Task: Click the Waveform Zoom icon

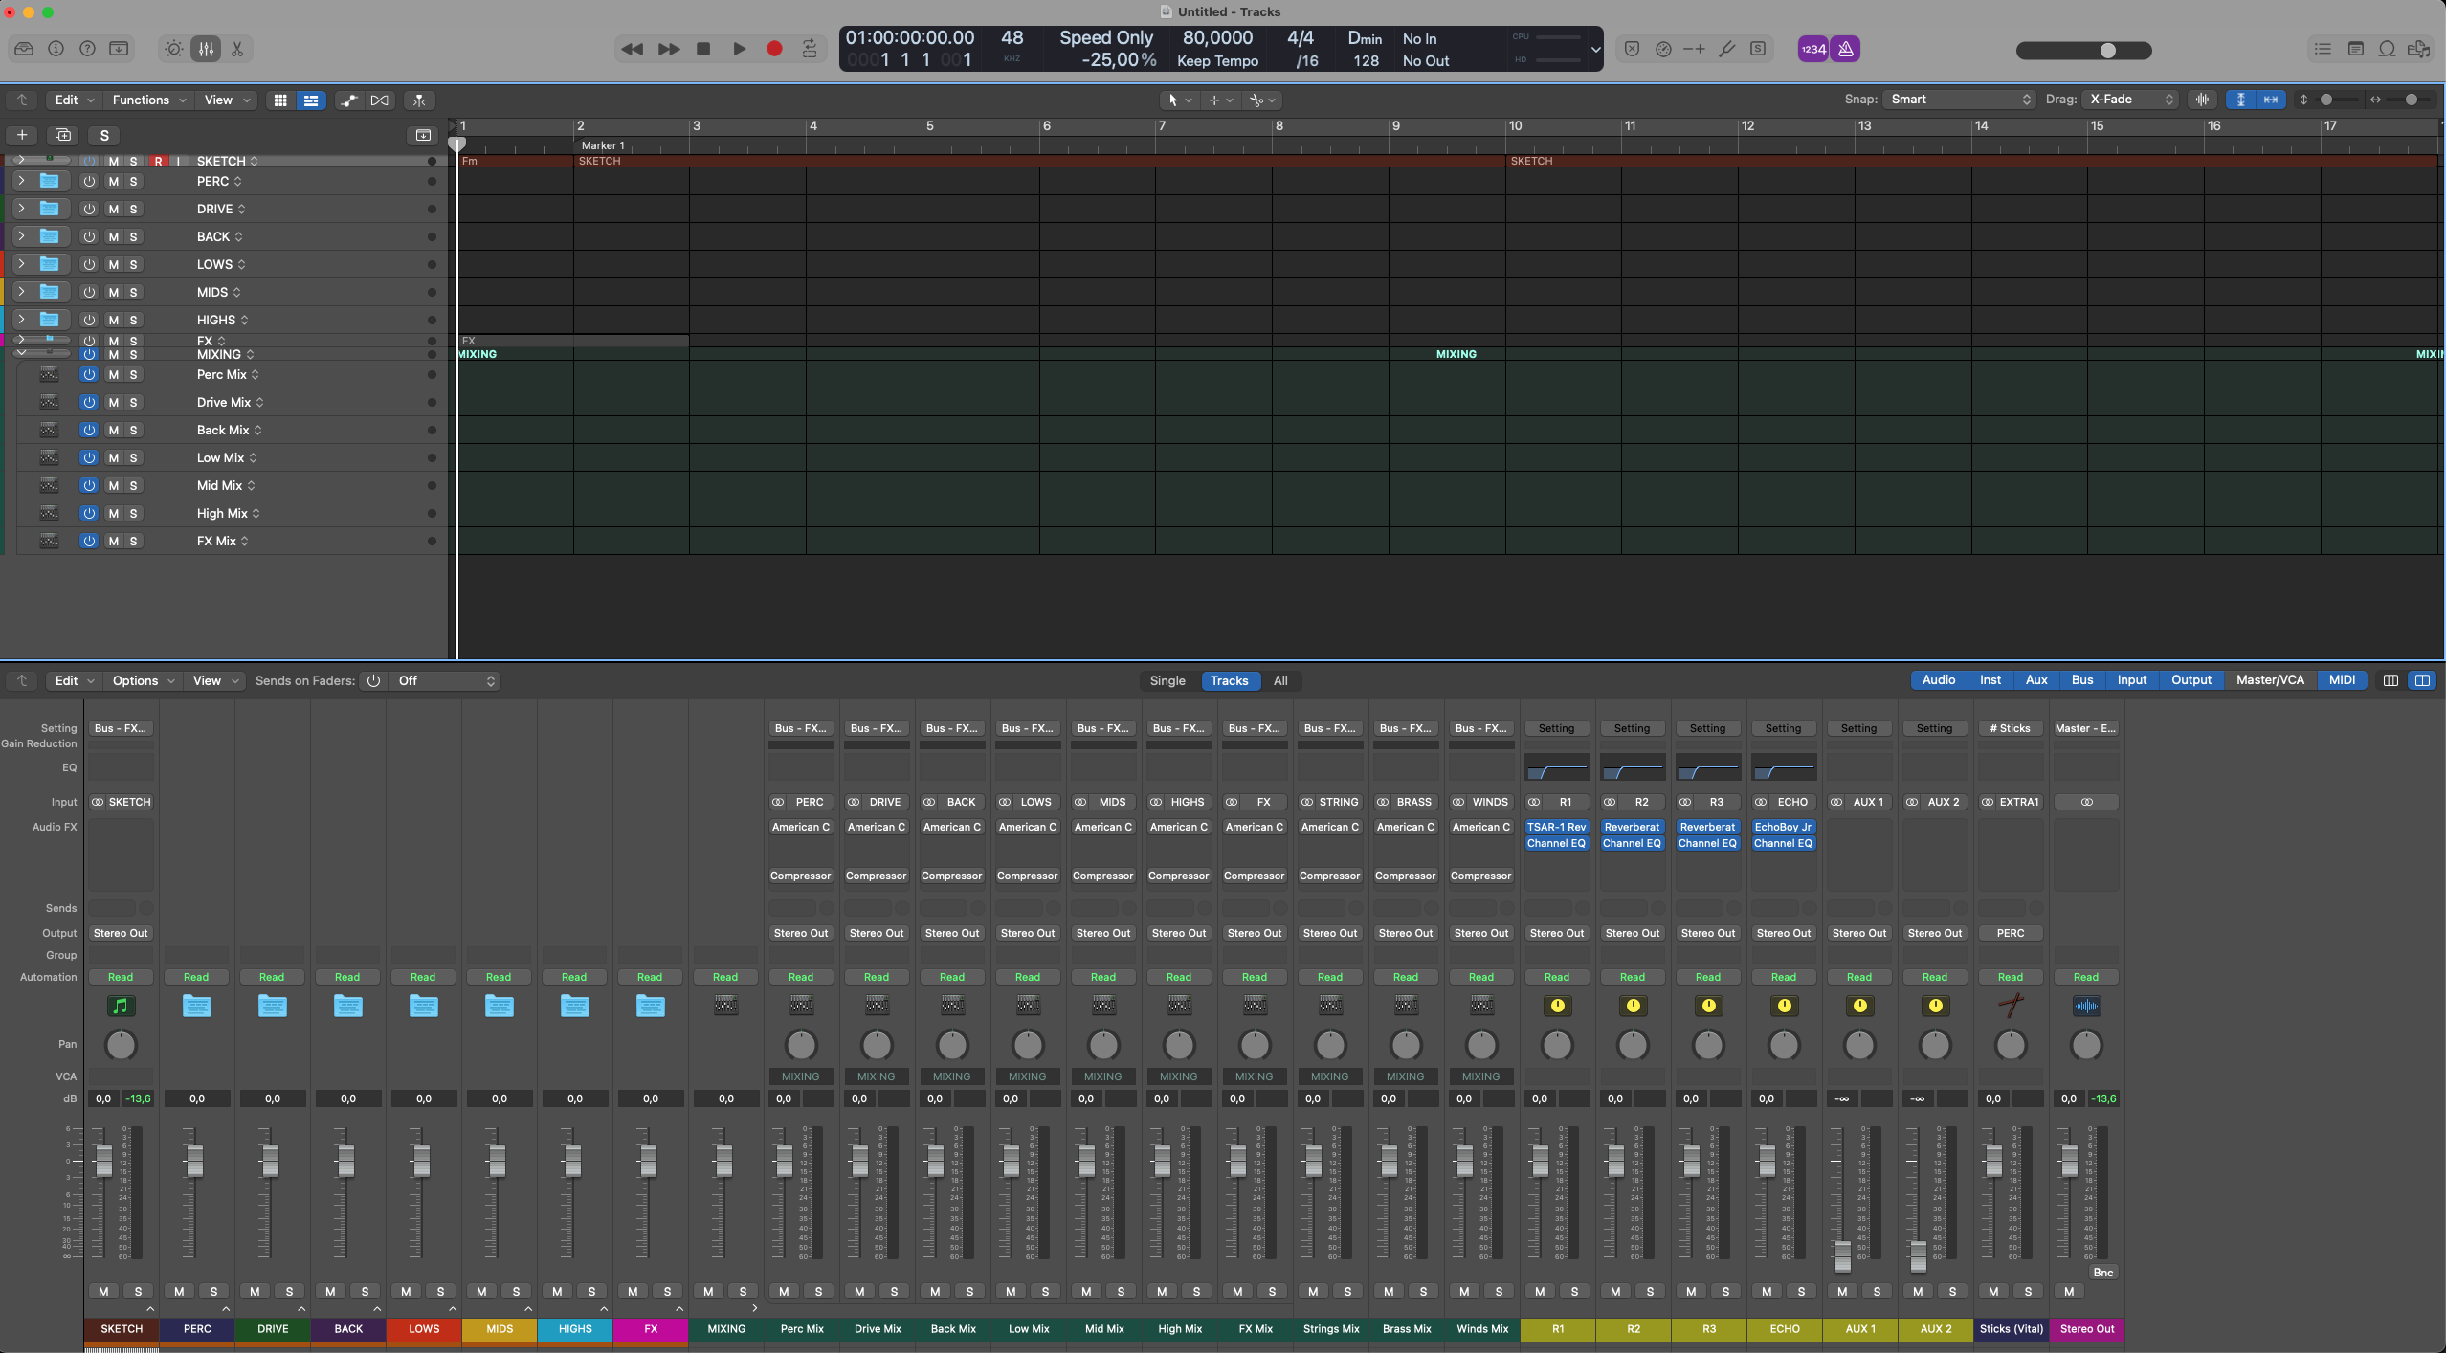Action: point(2202,100)
